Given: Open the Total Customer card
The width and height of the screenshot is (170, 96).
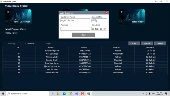Looking at the screenshot, I should (18, 17).
